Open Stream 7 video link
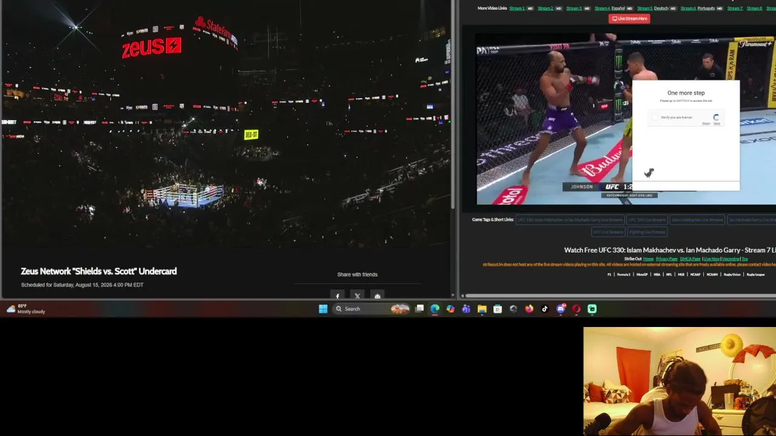This screenshot has height=436, width=776. coord(735,8)
